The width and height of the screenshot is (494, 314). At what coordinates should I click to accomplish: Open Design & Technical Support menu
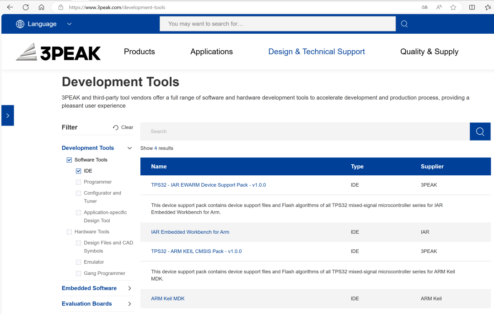tap(317, 52)
